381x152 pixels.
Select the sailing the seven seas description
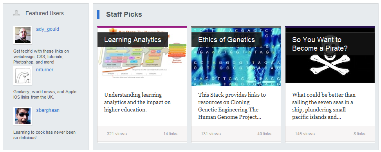[324, 106]
